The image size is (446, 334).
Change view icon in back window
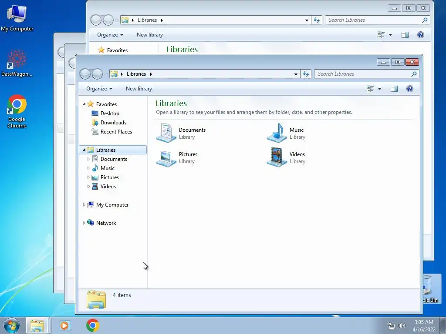coord(381,35)
